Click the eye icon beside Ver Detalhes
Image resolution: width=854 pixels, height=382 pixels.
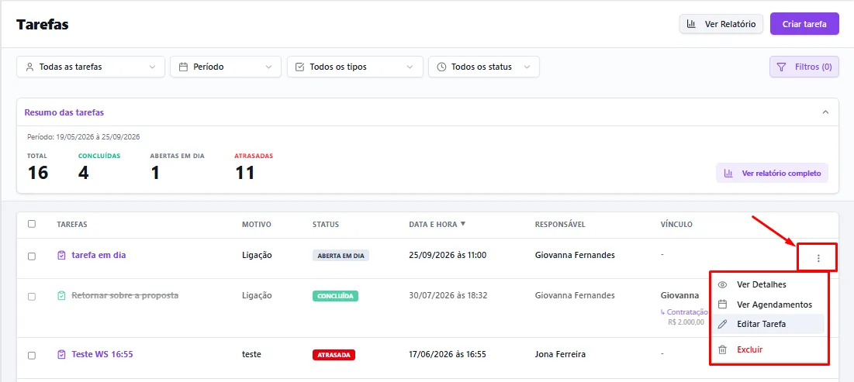[x=723, y=284]
